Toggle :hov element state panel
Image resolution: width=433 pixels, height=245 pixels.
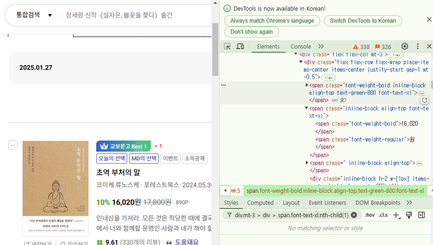370,215
